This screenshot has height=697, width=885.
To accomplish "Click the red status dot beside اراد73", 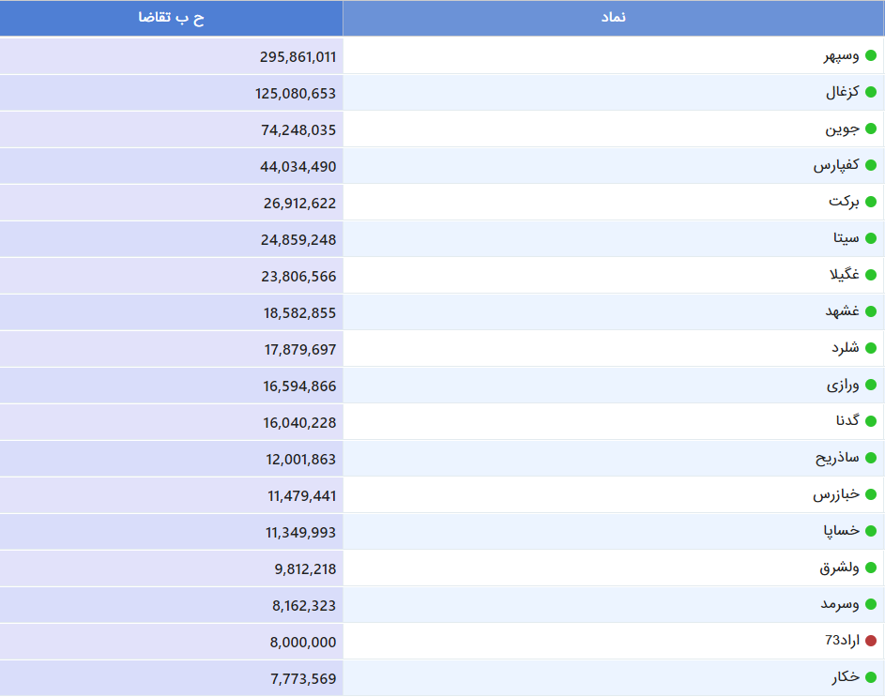I will [x=871, y=641].
